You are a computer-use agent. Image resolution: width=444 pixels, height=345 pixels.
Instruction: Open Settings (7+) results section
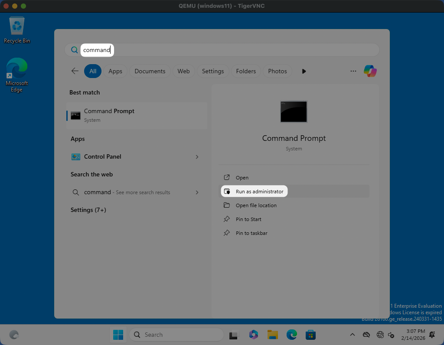click(88, 210)
